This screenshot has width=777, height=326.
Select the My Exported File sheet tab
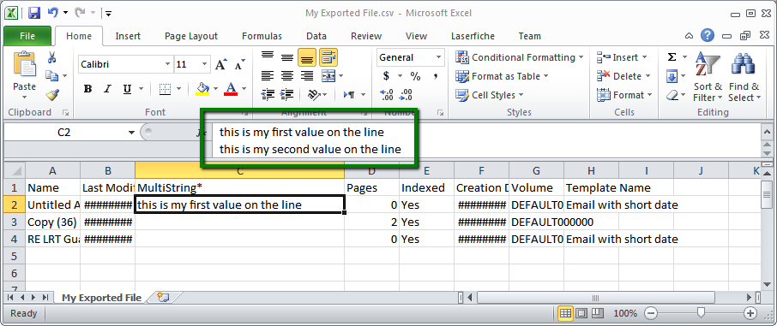coord(101,298)
